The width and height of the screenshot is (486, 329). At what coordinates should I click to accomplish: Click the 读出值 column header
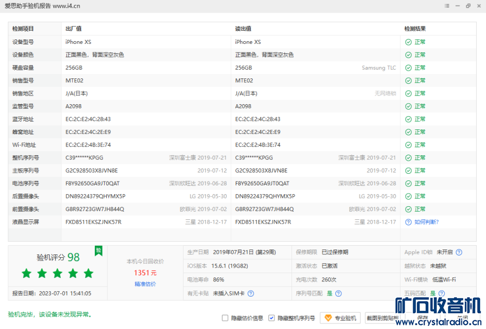tap(243, 29)
